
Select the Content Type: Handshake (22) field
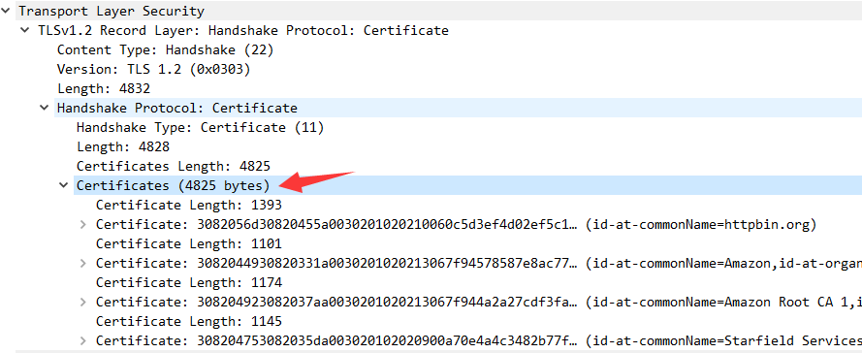click(166, 49)
